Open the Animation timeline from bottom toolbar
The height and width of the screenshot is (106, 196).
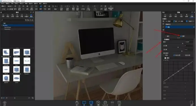tap(98, 103)
